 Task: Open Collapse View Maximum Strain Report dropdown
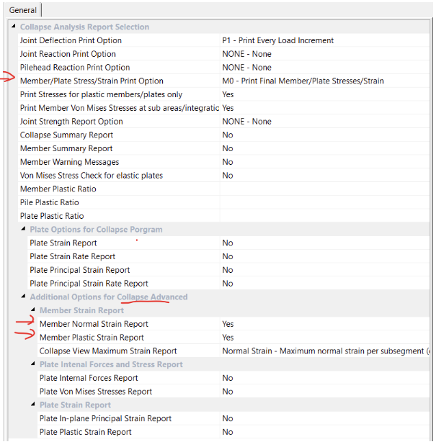click(325, 351)
